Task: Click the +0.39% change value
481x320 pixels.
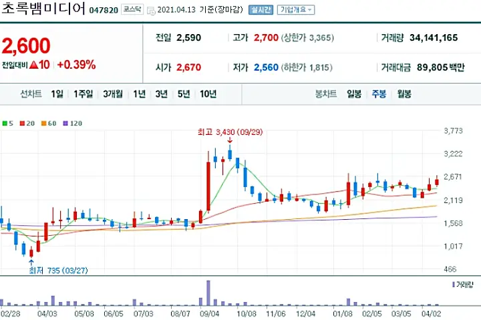Action: pos(76,65)
